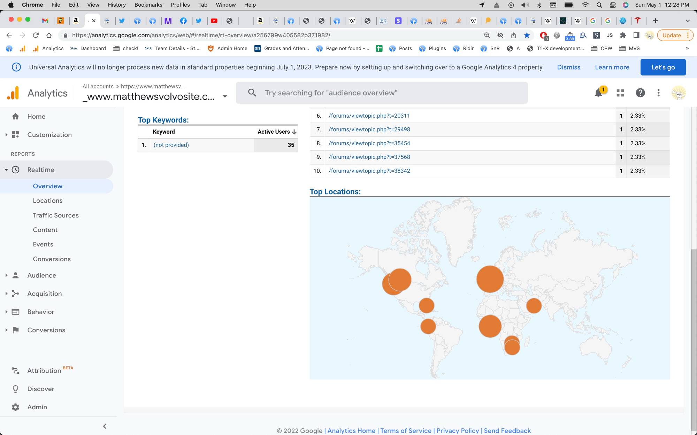697x435 pixels.
Task: Collapse the left navigation sidebar arrow
Action: pos(105,426)
